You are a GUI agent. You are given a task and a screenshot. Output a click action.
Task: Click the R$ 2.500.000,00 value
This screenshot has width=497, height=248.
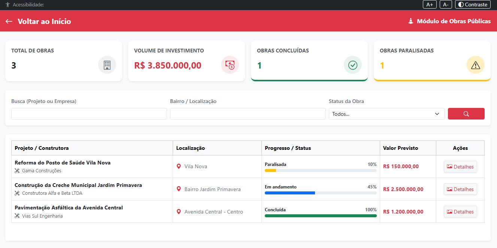pyautogui.click(x=403, y=189)
